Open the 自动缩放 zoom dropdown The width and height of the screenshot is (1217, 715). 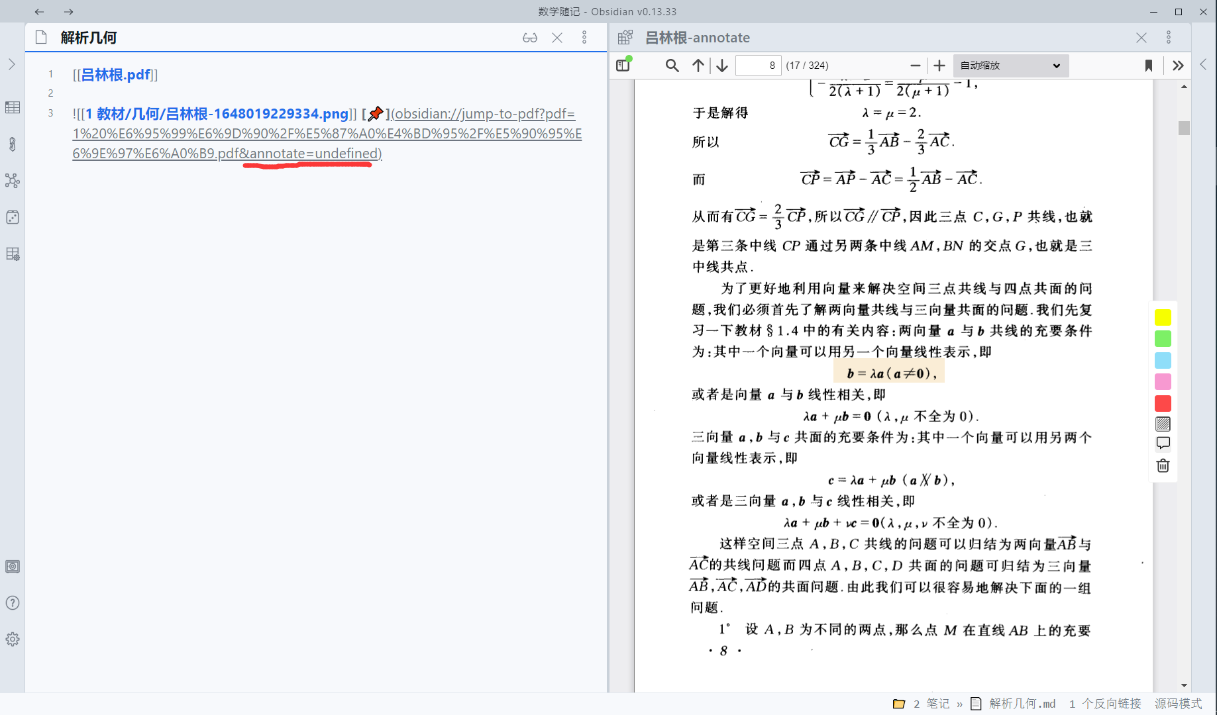[1011, 66]
